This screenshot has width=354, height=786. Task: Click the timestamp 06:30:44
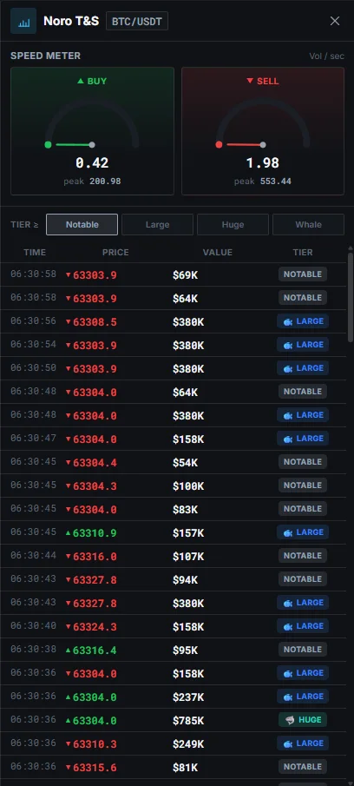(33, 556)
